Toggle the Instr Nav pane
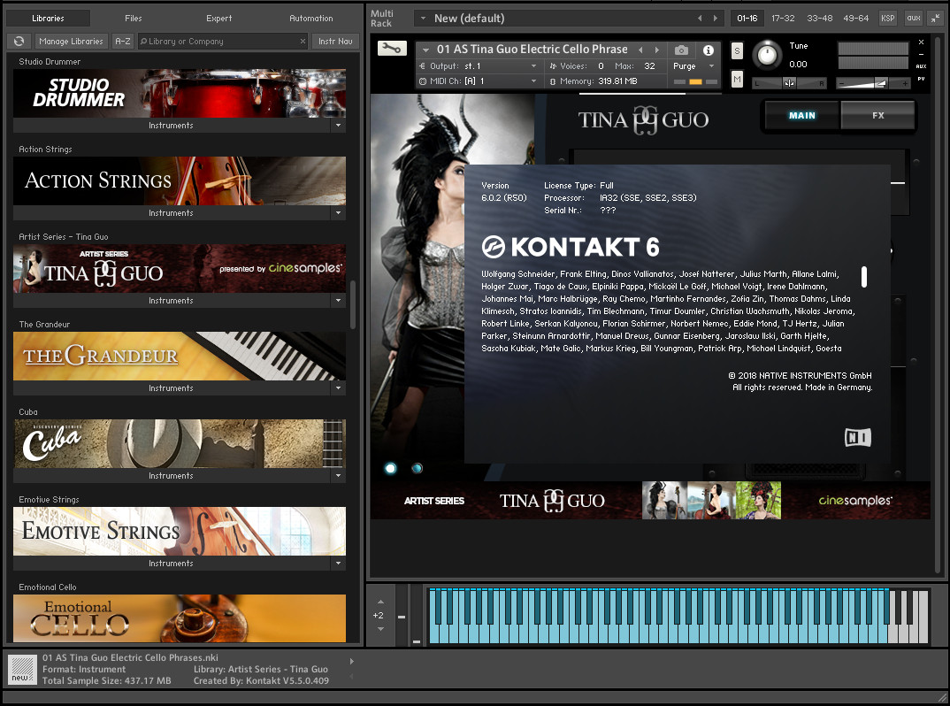950x706 pixels. [335, 42]
